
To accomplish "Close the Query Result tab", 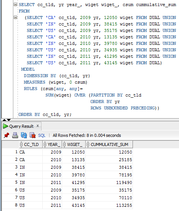I will coord(38,126).
